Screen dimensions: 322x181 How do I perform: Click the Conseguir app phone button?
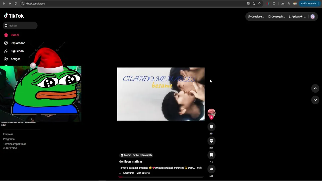pos(277,17)
